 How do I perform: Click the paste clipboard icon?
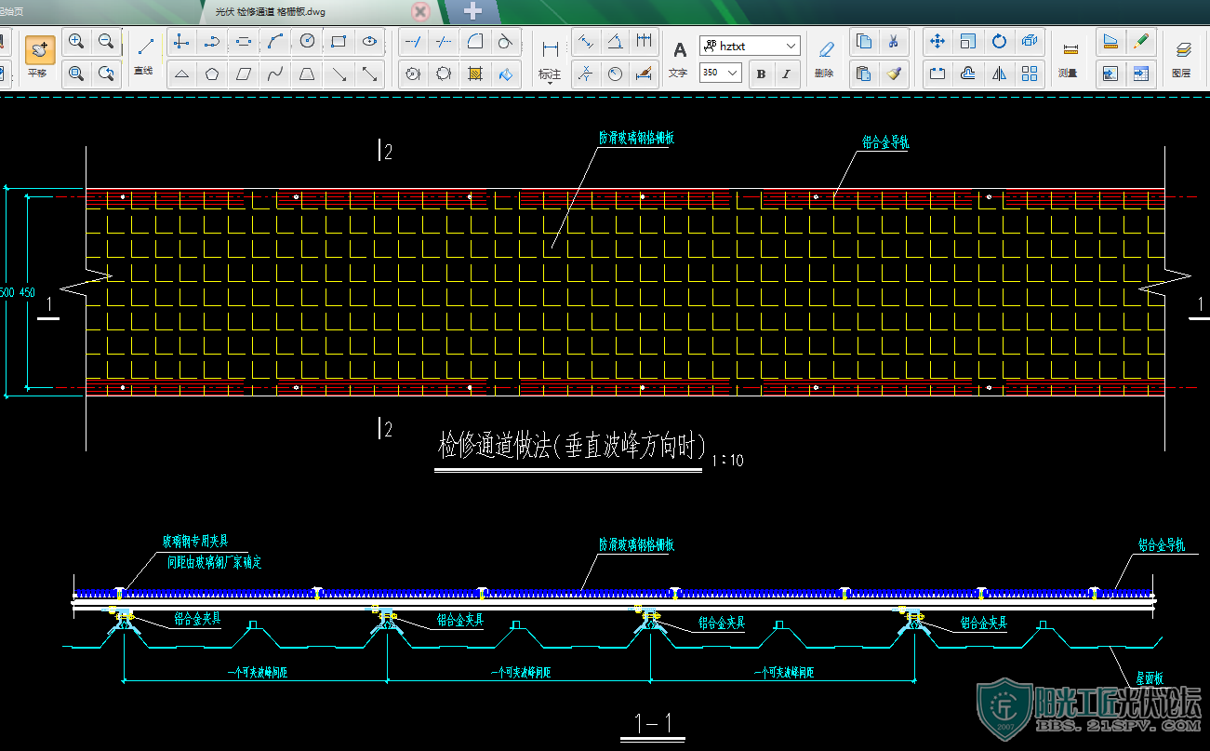tap(864, 74)
